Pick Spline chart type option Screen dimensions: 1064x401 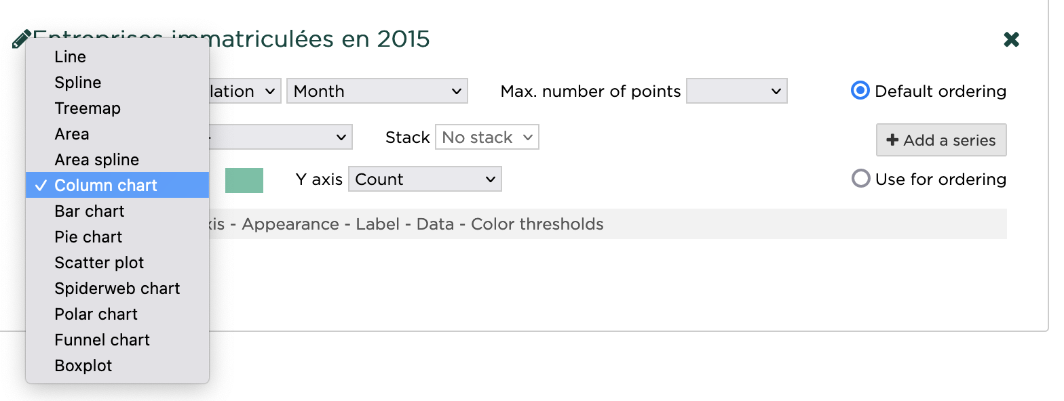78,83
